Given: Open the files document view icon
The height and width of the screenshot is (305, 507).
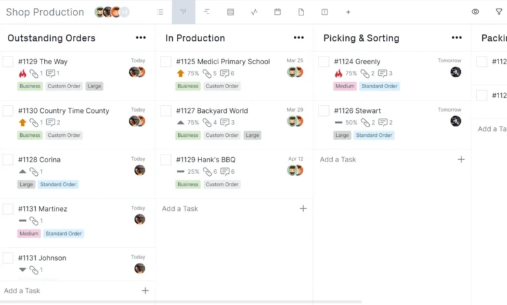Looking at the screenshot, I should click(x=301, y=12).
